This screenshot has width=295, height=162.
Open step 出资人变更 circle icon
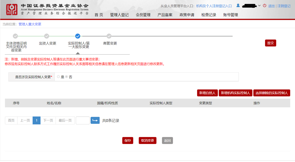pos(47,36)
